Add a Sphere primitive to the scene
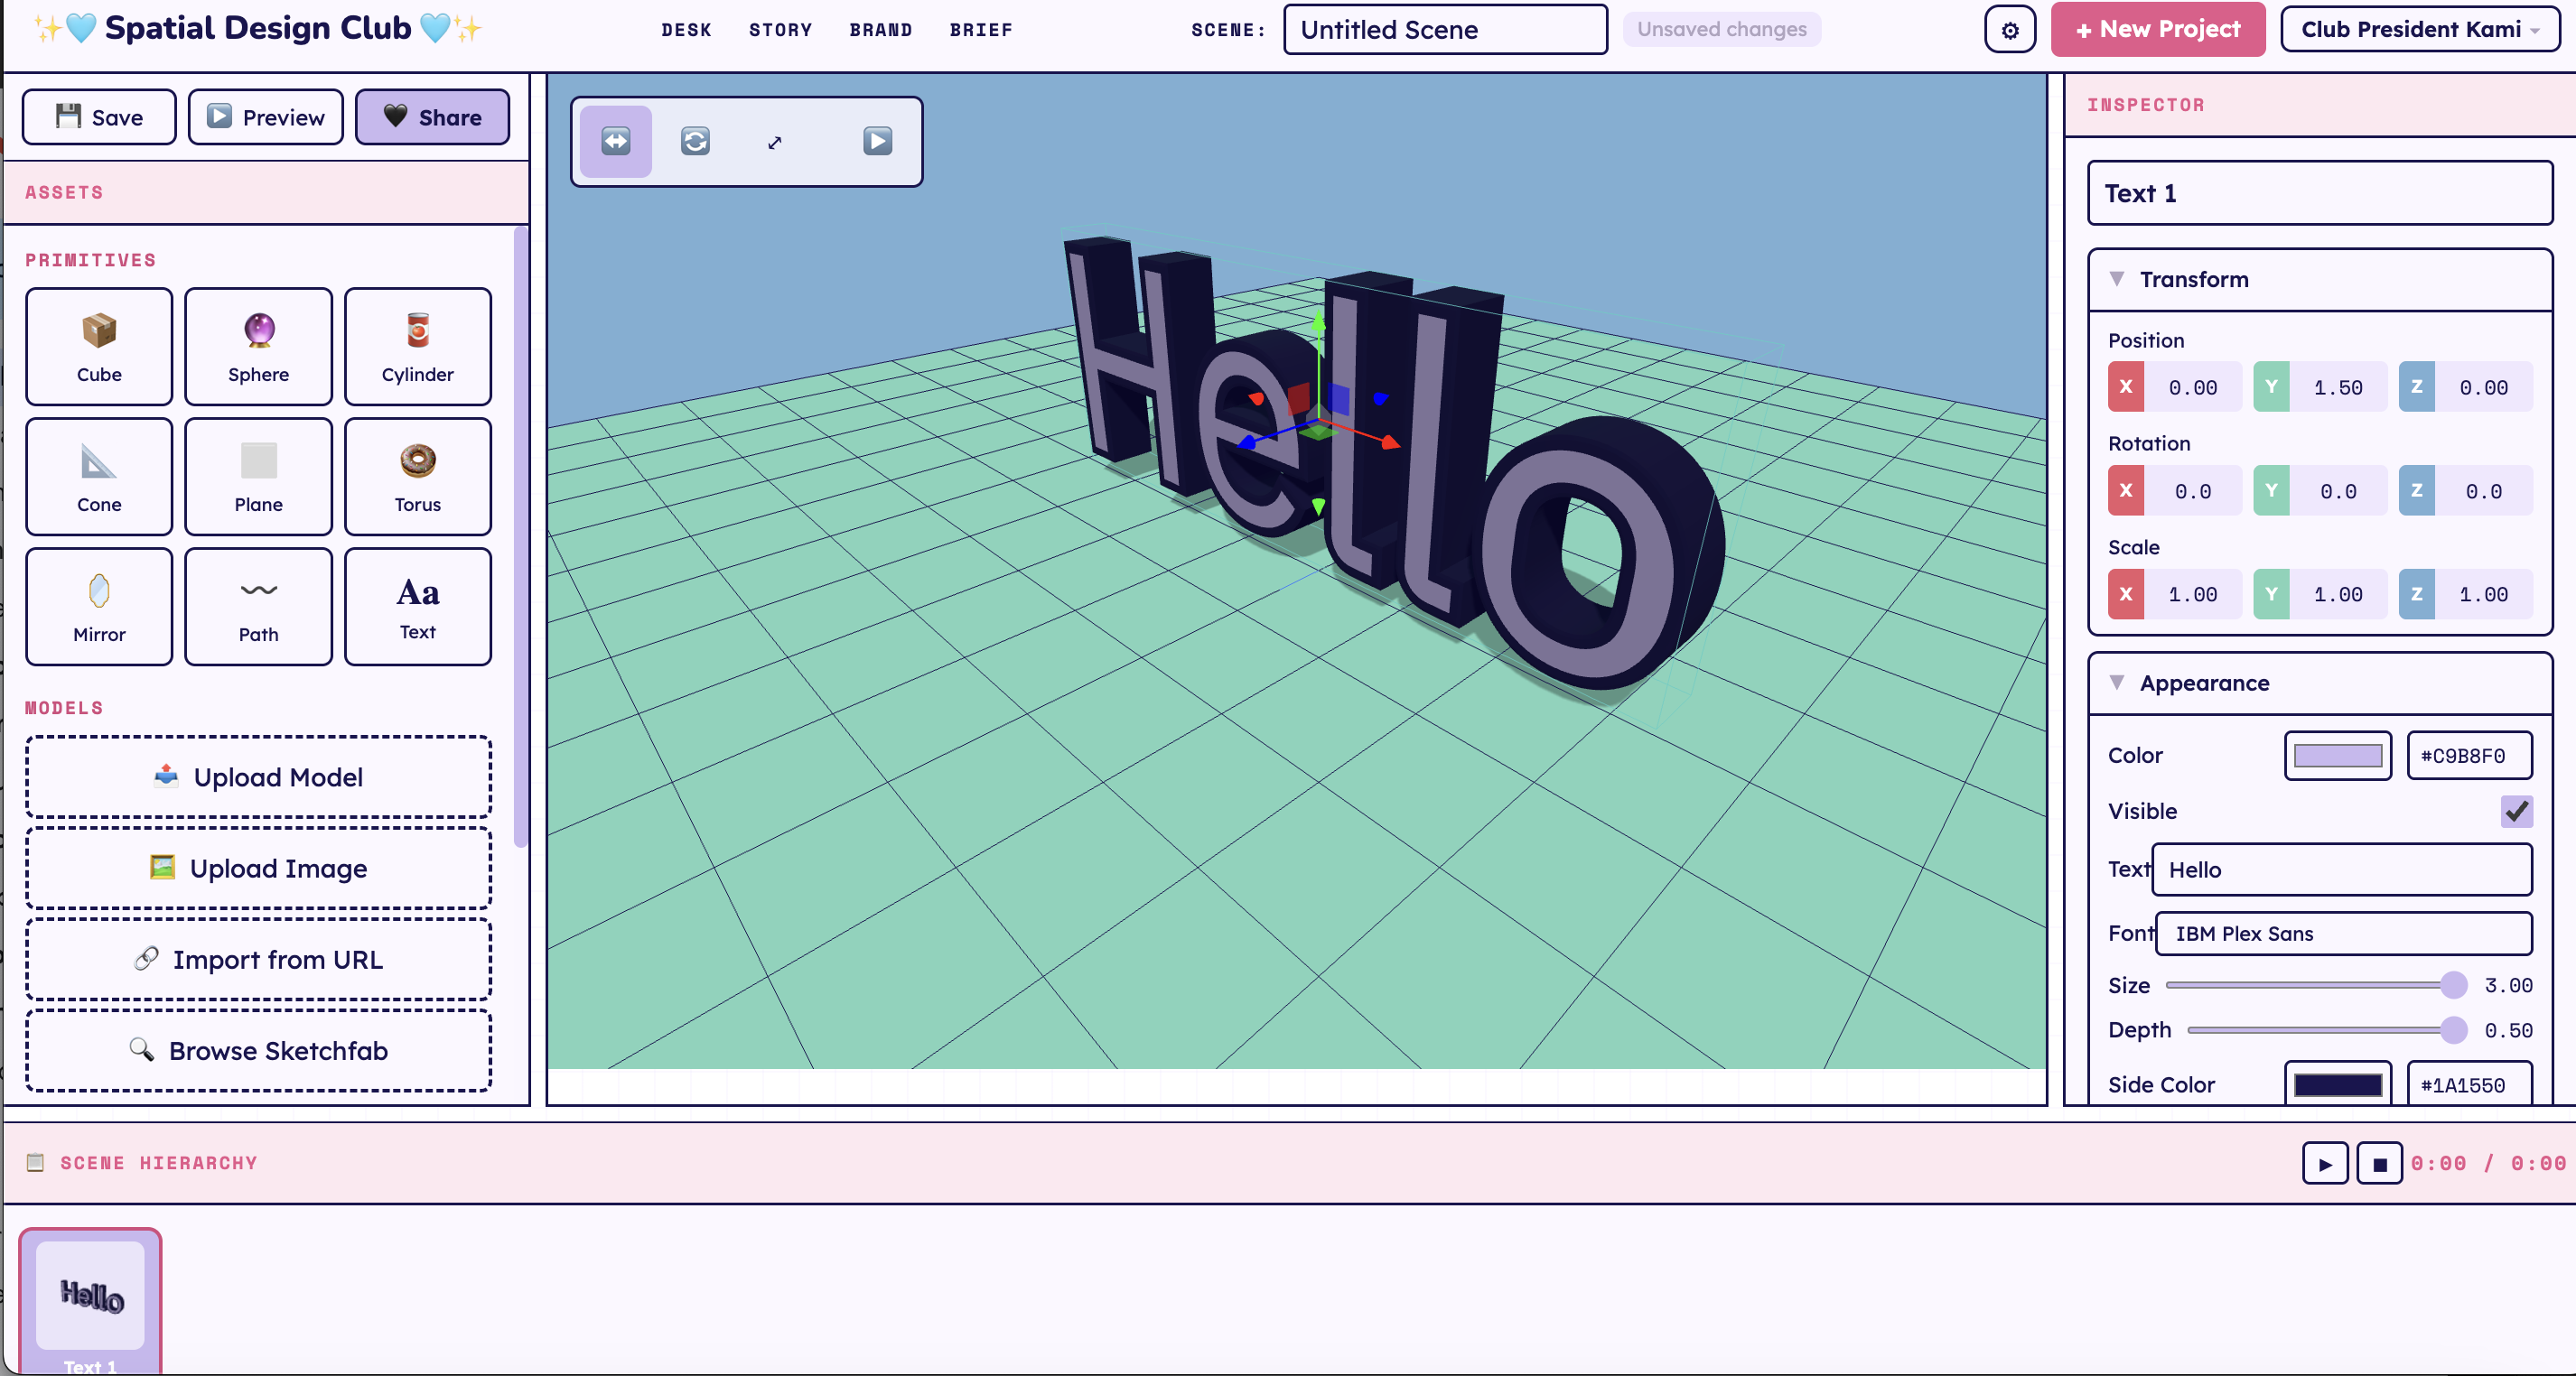2576x1376 pixels. [258, 347]
